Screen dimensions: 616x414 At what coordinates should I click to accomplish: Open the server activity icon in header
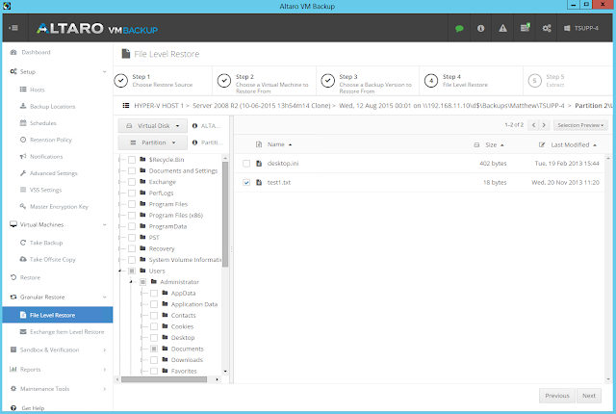pyautogui.click(x=525, y=28)
